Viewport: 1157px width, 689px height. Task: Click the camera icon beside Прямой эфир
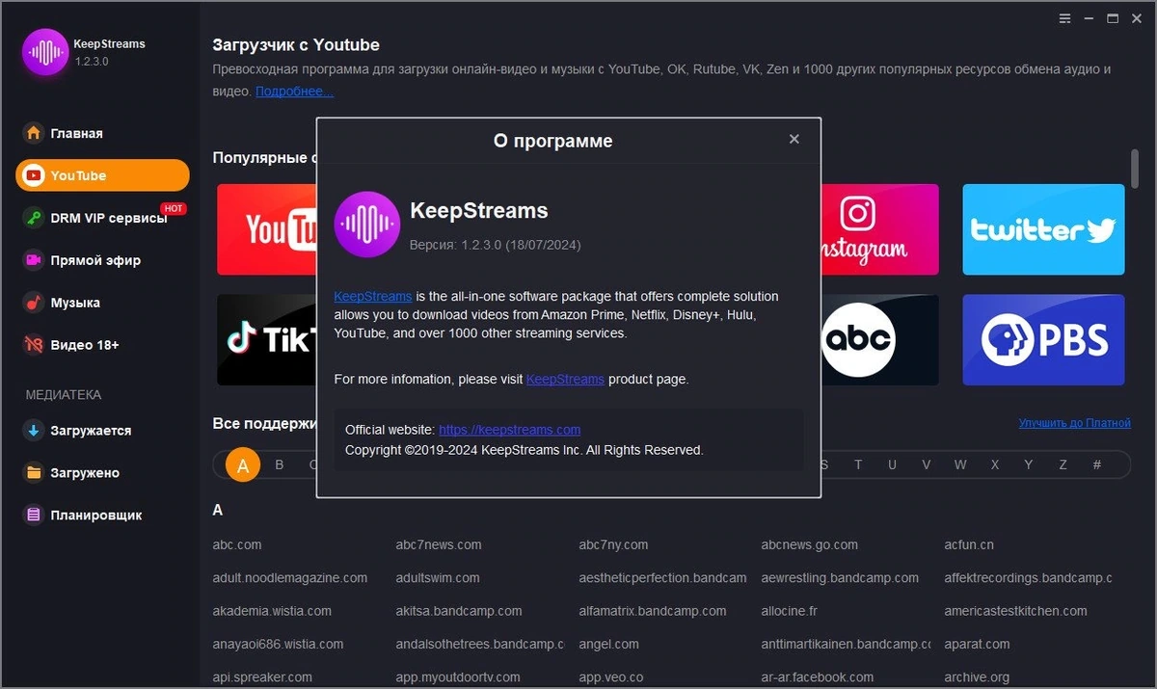click(x=34, y=260)
